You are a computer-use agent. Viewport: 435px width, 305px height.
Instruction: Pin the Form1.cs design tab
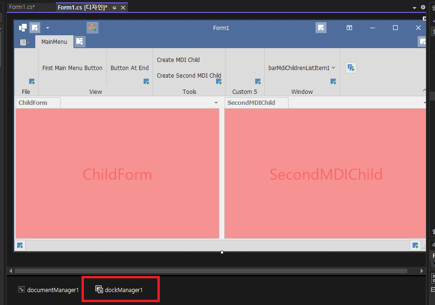114,8
